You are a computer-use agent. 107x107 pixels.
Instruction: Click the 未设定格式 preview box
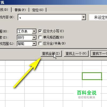(98, 17)
